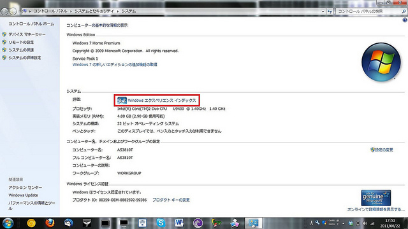408x229 pixels.
Task: Click Change product key (プロダクト キーの変更) link
Action: [x=171, y=200]
